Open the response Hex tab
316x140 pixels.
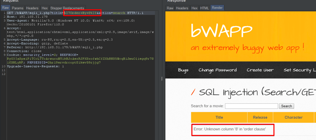click(194, 8)
